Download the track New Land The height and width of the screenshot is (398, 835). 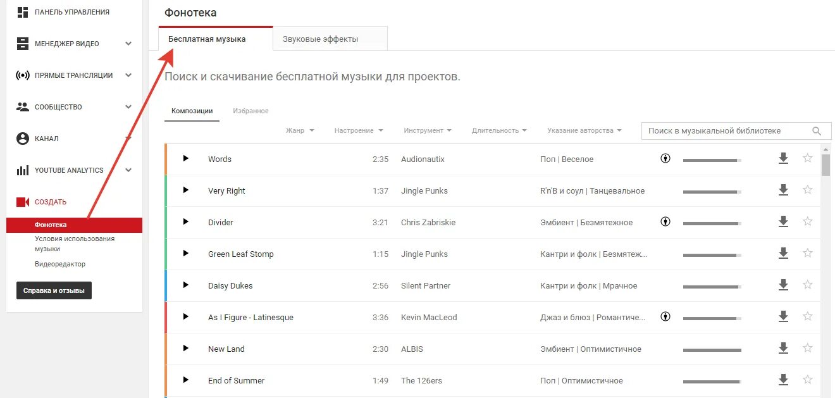tap(783, 348)
